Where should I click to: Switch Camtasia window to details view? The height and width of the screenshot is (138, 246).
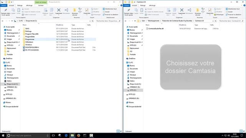click(x=241, y=131)
